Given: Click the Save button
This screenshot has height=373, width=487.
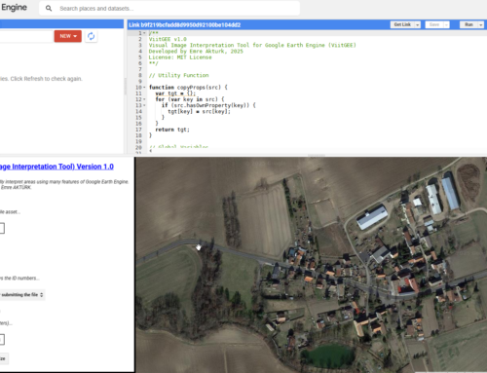Looking at the screenshot, I should point(434,24).
